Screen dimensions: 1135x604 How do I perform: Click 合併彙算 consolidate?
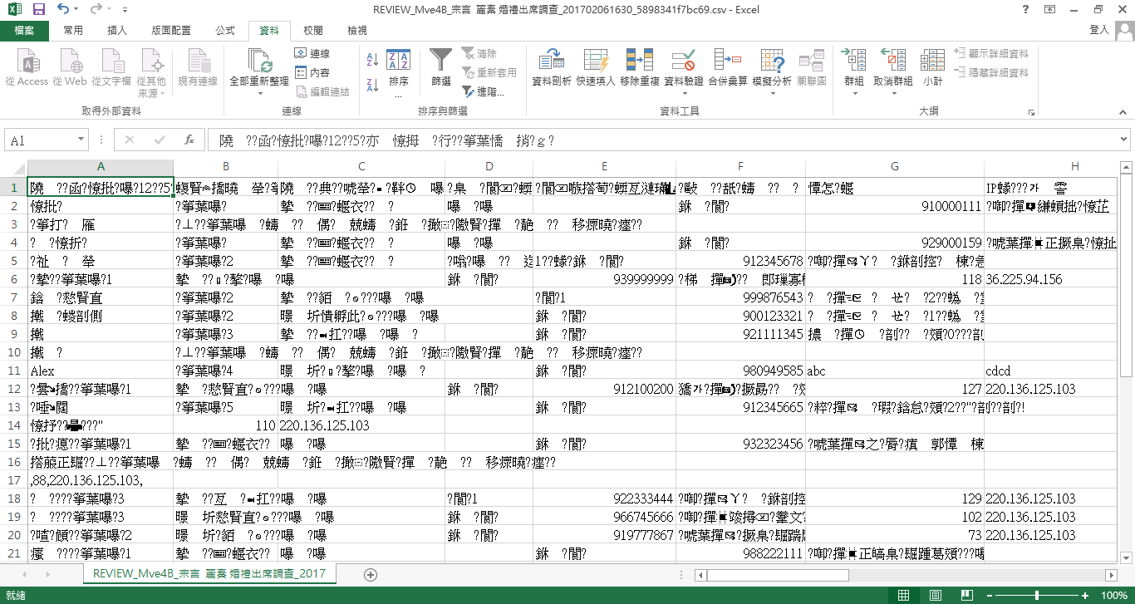728,69
